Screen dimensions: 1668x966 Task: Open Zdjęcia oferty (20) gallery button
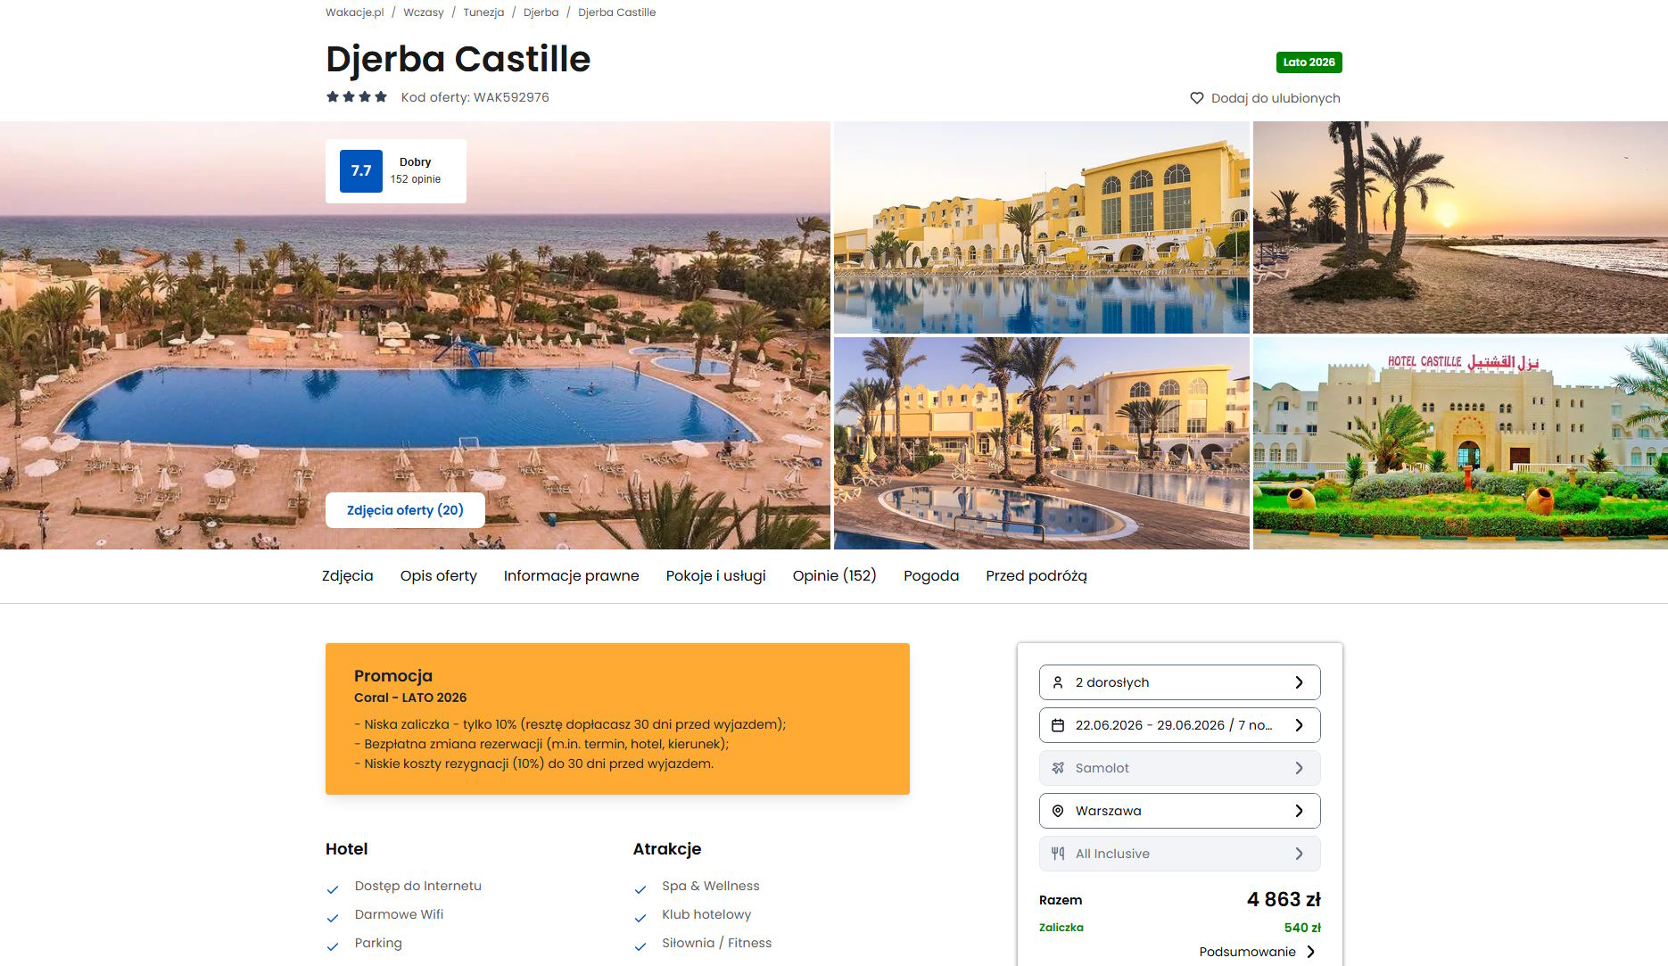point(405,510)
